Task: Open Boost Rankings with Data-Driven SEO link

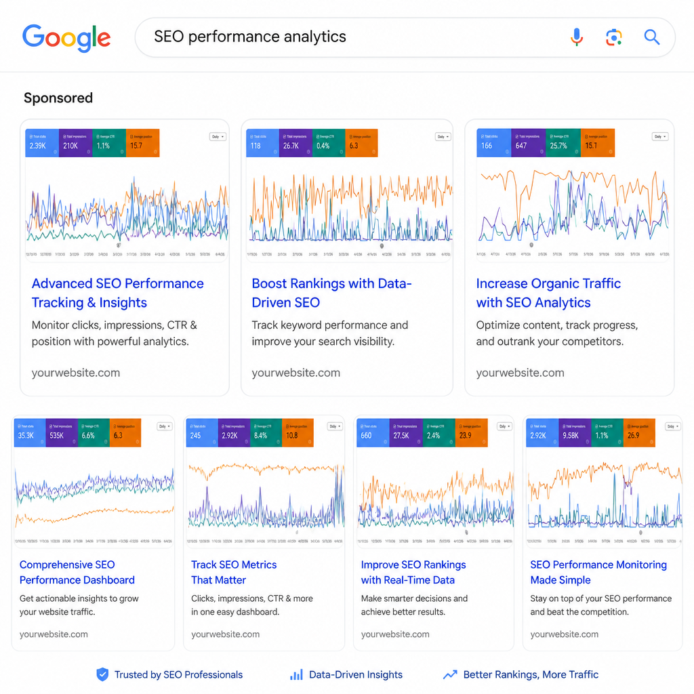Action: (331, 293)
